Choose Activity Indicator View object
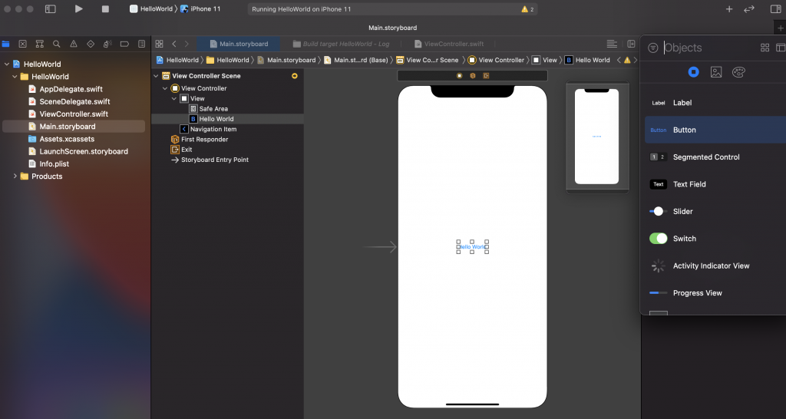The image size is (786, 419). 715,266
